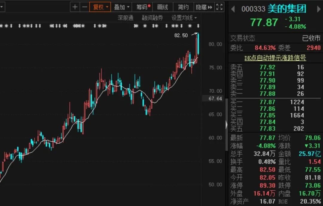This screenshot has height=206, width=323.
Task: Select the 画线 drawing tool
Action: point(162,7)
